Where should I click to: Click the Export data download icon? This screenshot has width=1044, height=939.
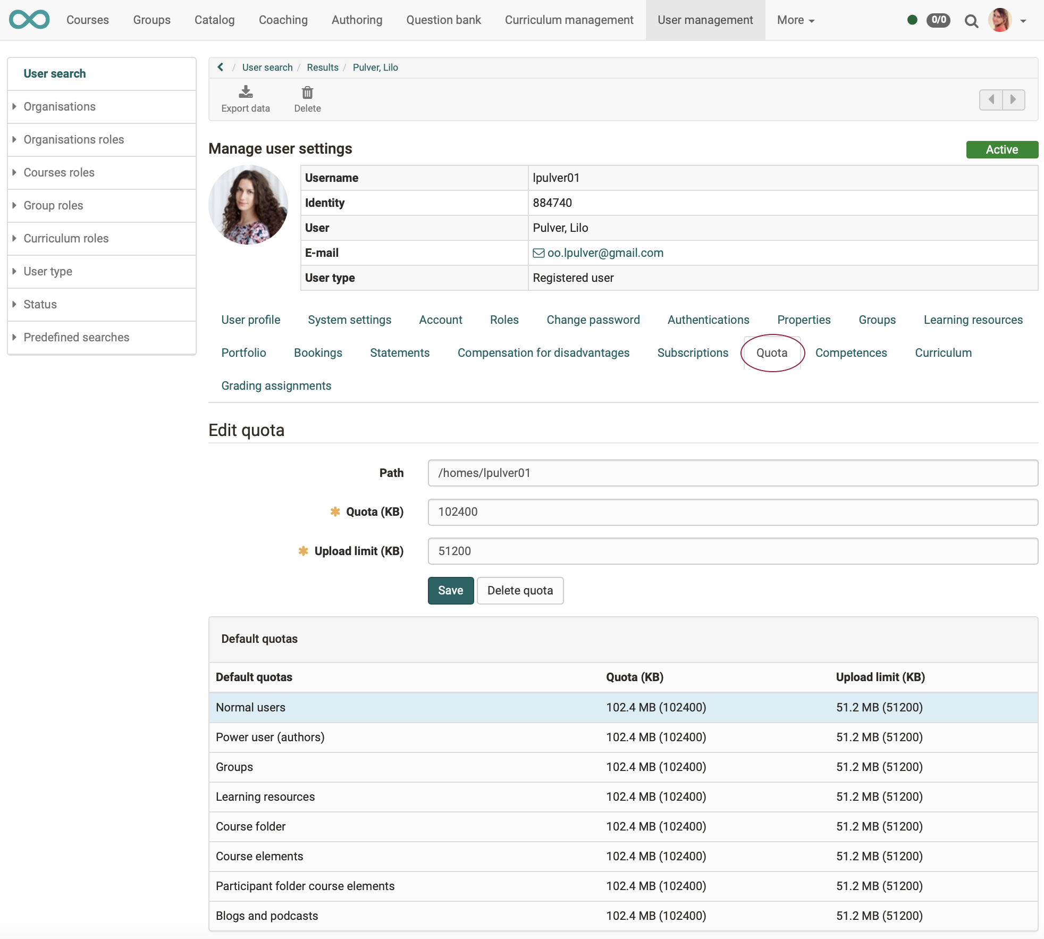pos(246,93)
